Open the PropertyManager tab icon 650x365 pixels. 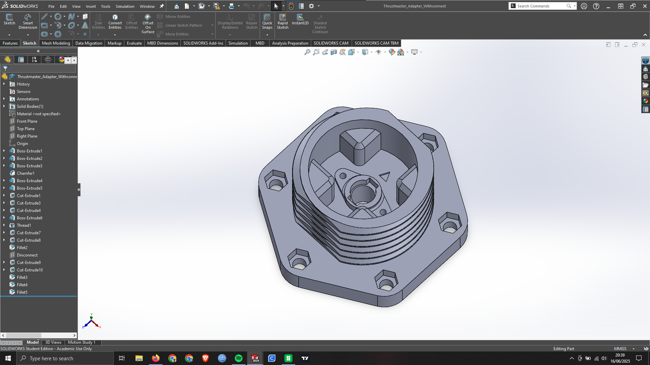(21, 60)
